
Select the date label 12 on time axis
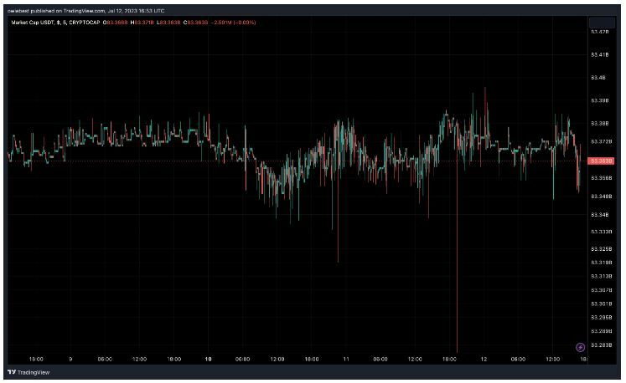pos(484,358)
